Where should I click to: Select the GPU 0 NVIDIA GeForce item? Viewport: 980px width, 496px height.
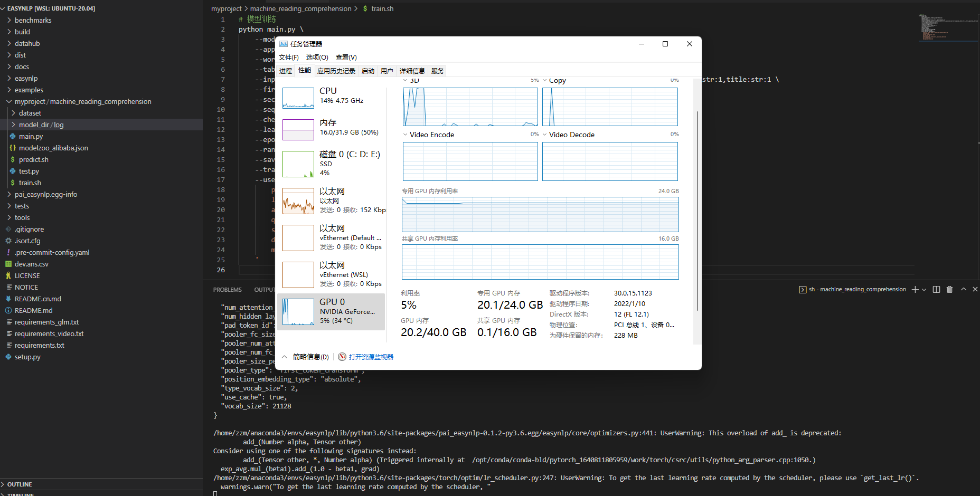pyautogui.click(x=331, y=311)
